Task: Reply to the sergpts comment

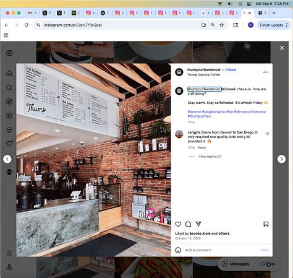Action: pyautogui.click(x=202, y=147)
